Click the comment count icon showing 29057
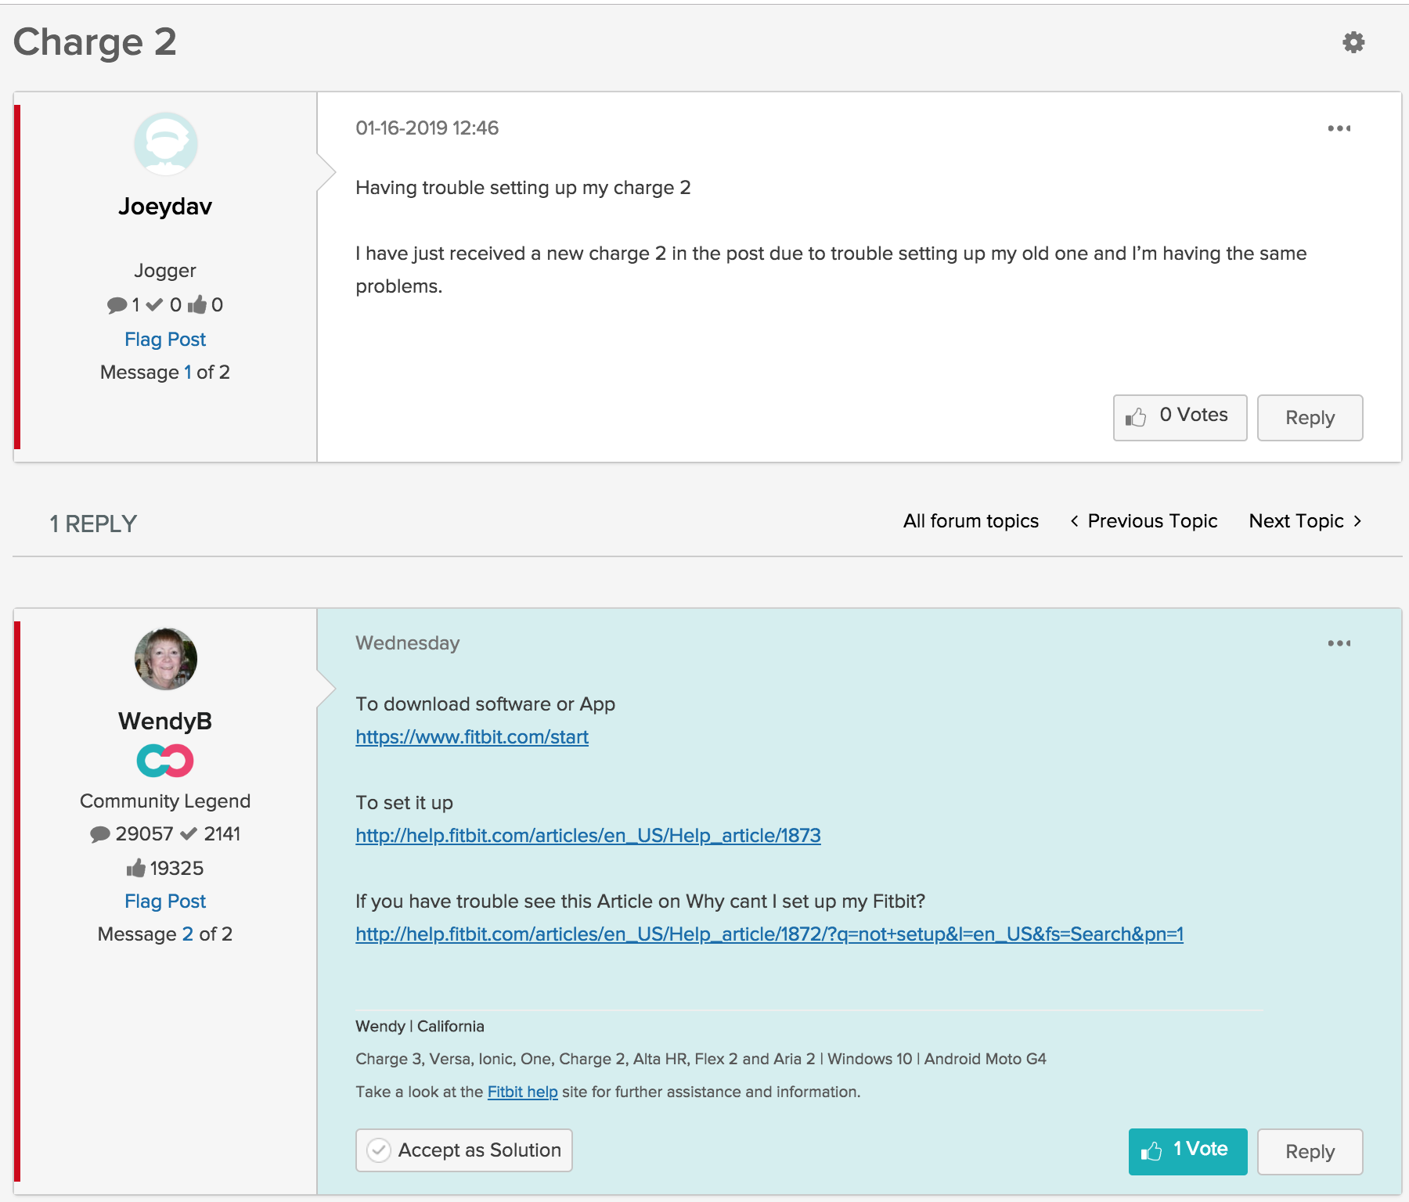Image resolution: width=1409 pixels, height=1202 pixels. click(x=99, y=833)
